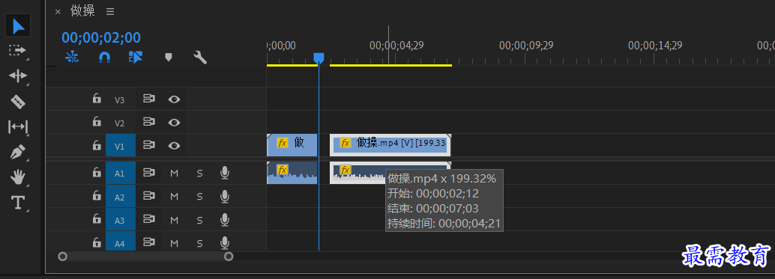This screenshot has height=279, width=775.
Task: Select first 做 video clip on V1
Action: click(292, 145)
